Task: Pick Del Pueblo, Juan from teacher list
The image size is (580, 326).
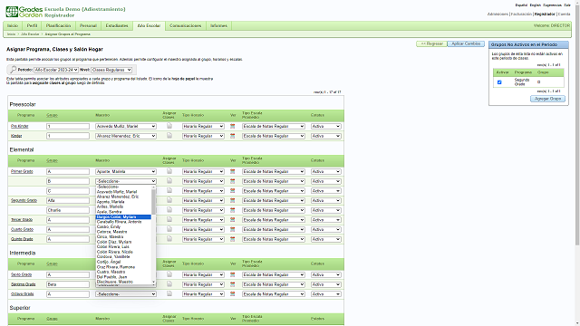Action: [123, 277]
